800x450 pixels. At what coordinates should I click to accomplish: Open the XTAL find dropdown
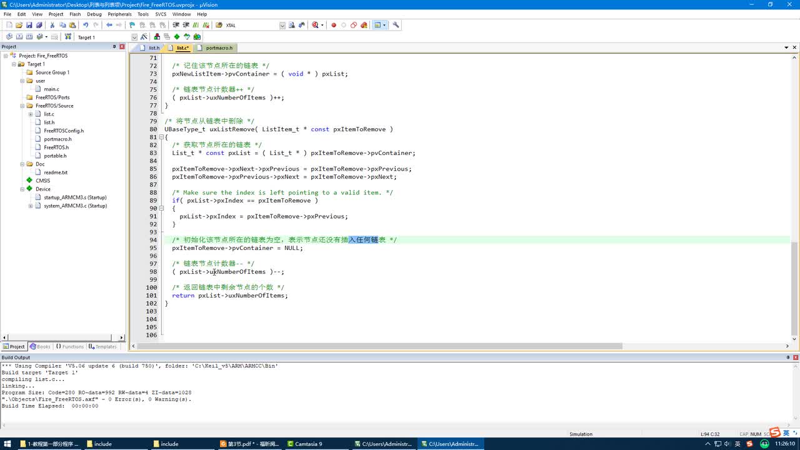click(282, 25)
